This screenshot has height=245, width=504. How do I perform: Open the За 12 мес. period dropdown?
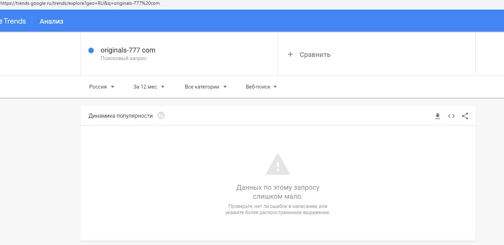pos(149,87)
